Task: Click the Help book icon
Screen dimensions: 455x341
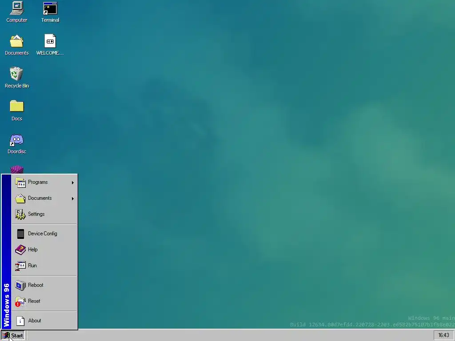Action: coord(20,250)
